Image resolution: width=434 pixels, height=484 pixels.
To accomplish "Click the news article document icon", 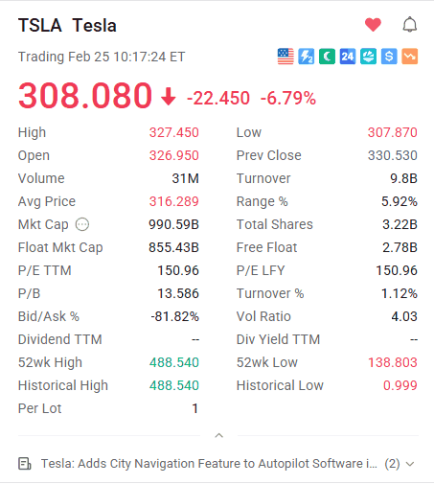I will pos(25,464).
